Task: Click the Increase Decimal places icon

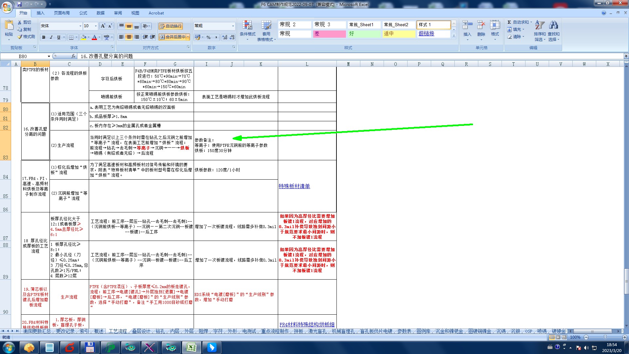Action: (225, 37)
